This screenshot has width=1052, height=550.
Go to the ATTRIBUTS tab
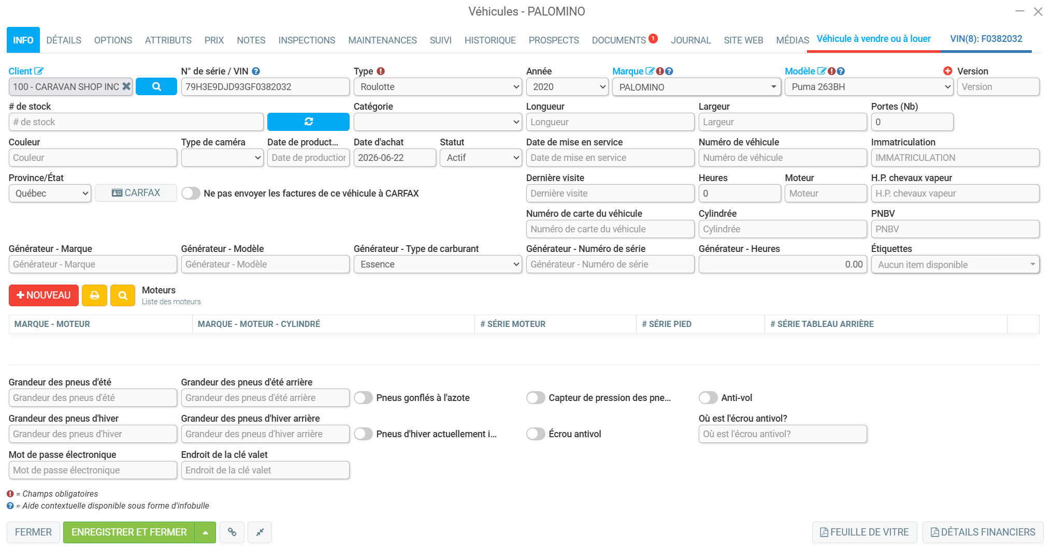[168, 40]
